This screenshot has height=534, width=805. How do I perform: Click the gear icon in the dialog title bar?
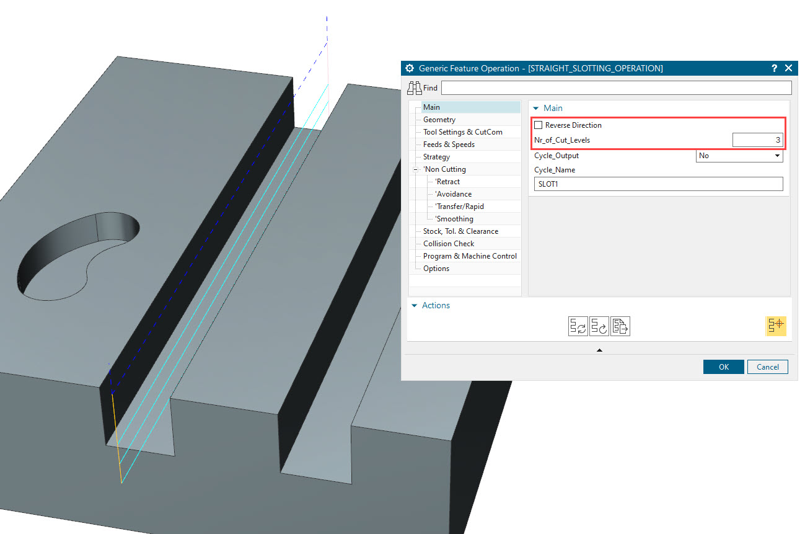pos(409,68)
